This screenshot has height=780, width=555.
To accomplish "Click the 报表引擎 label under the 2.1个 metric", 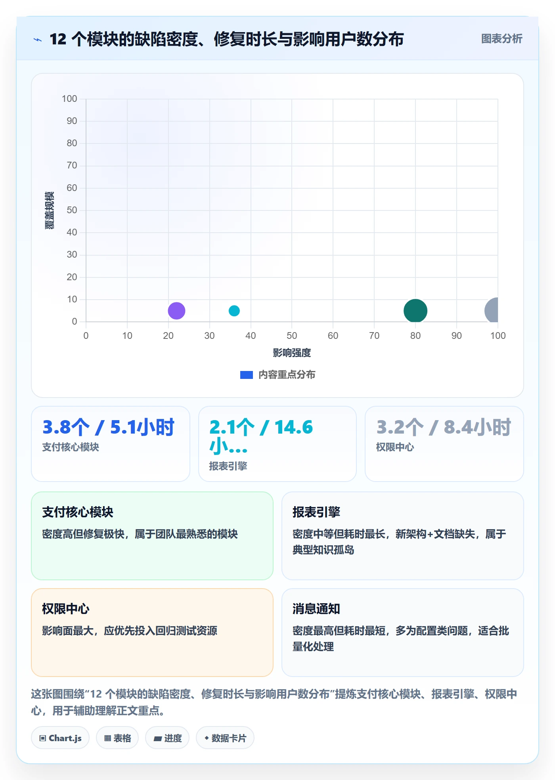I will tap(228, 466).
